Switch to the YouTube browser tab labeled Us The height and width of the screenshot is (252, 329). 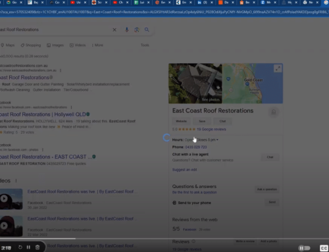point(76,3)
